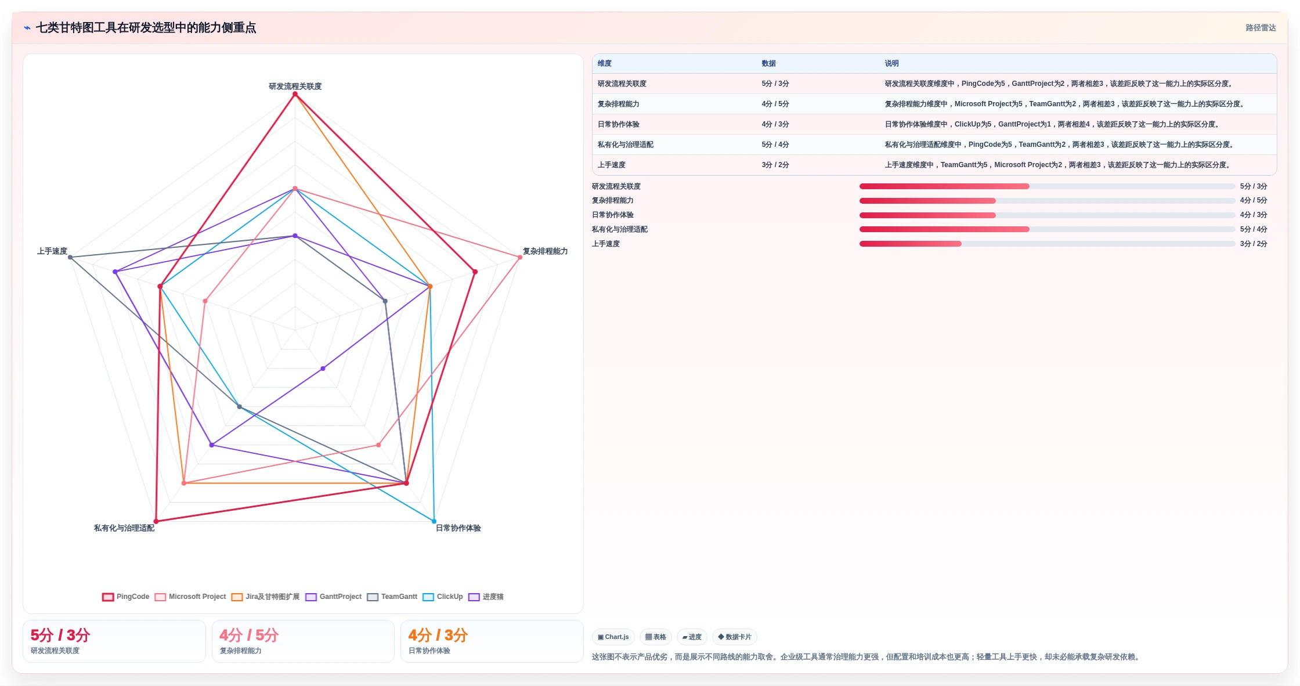
Task: Click ClickUp point on 日常协作体验 axis
Action: [434, 521]
